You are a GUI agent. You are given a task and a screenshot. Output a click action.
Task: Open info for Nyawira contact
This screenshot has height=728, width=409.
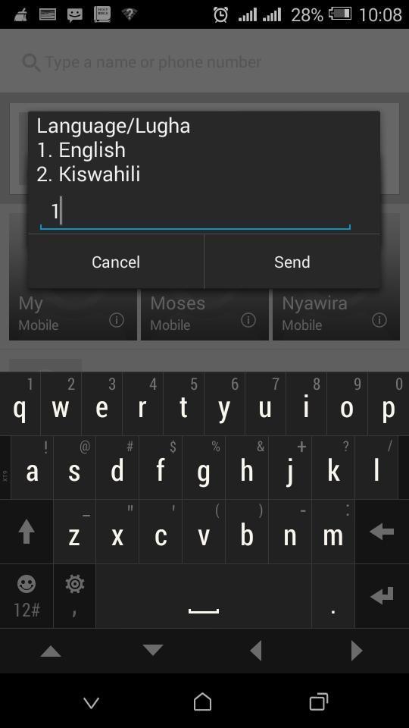[x=379, y=320]
